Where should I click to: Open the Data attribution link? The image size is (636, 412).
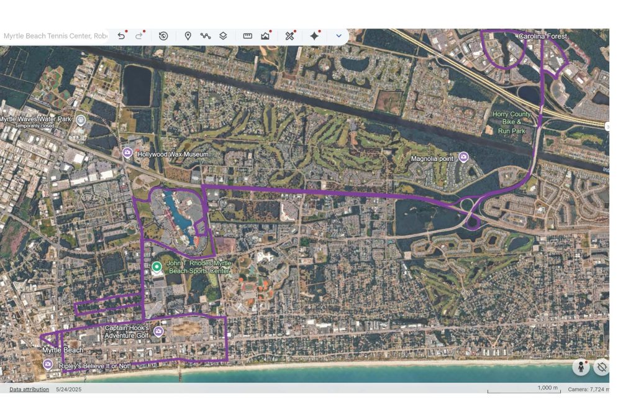(x=29, y=390)
